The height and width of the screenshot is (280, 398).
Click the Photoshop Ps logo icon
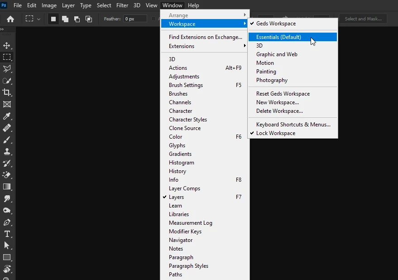click(x=4, y=5)
